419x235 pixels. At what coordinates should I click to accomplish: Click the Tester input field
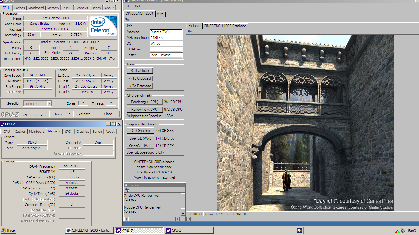(166, 55)
